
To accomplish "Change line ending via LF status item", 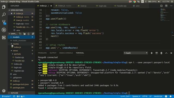I will coord(150,96).
